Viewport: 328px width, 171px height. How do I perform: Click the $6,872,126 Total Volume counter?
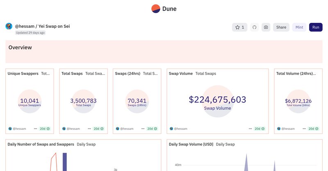[x=298, y=101]
